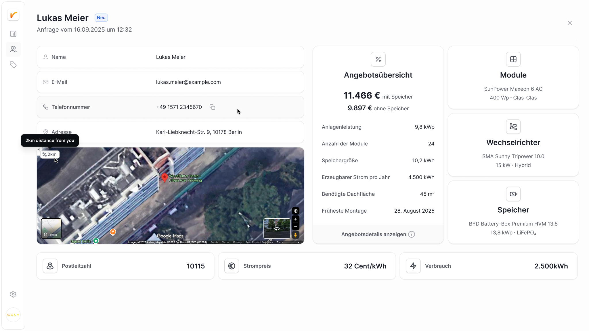This screenshot has height=331, width=589.
Task: Copy the phone number with copy icon
Action: click(x=212, y=107)
